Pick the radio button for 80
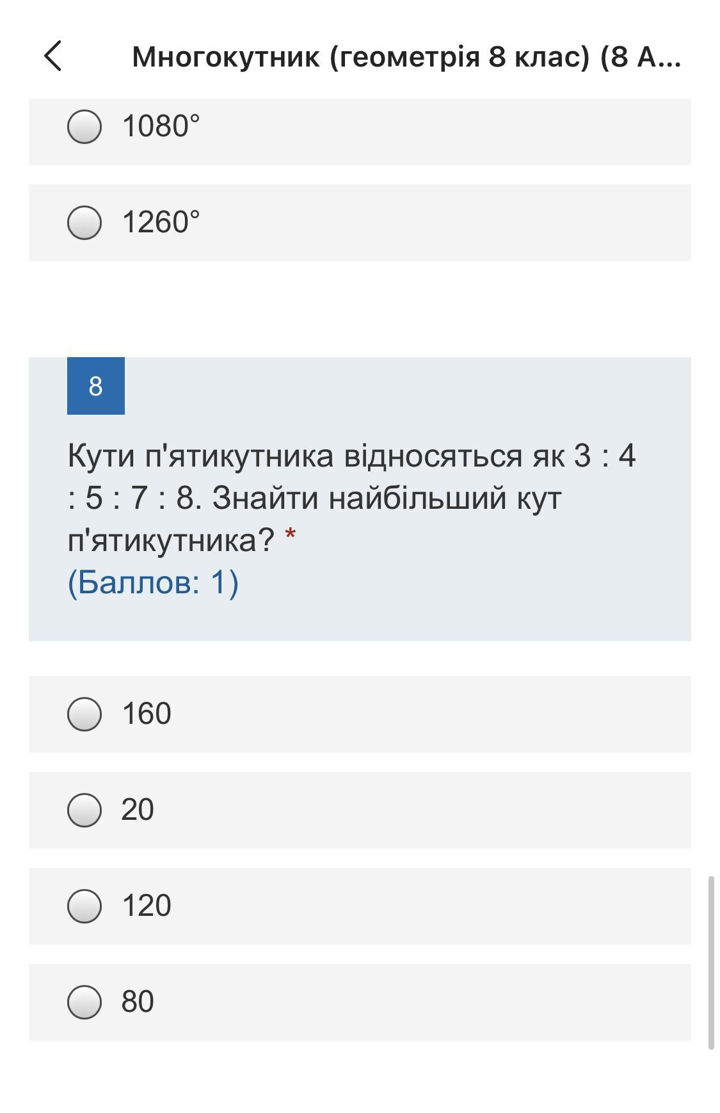 84,1002
